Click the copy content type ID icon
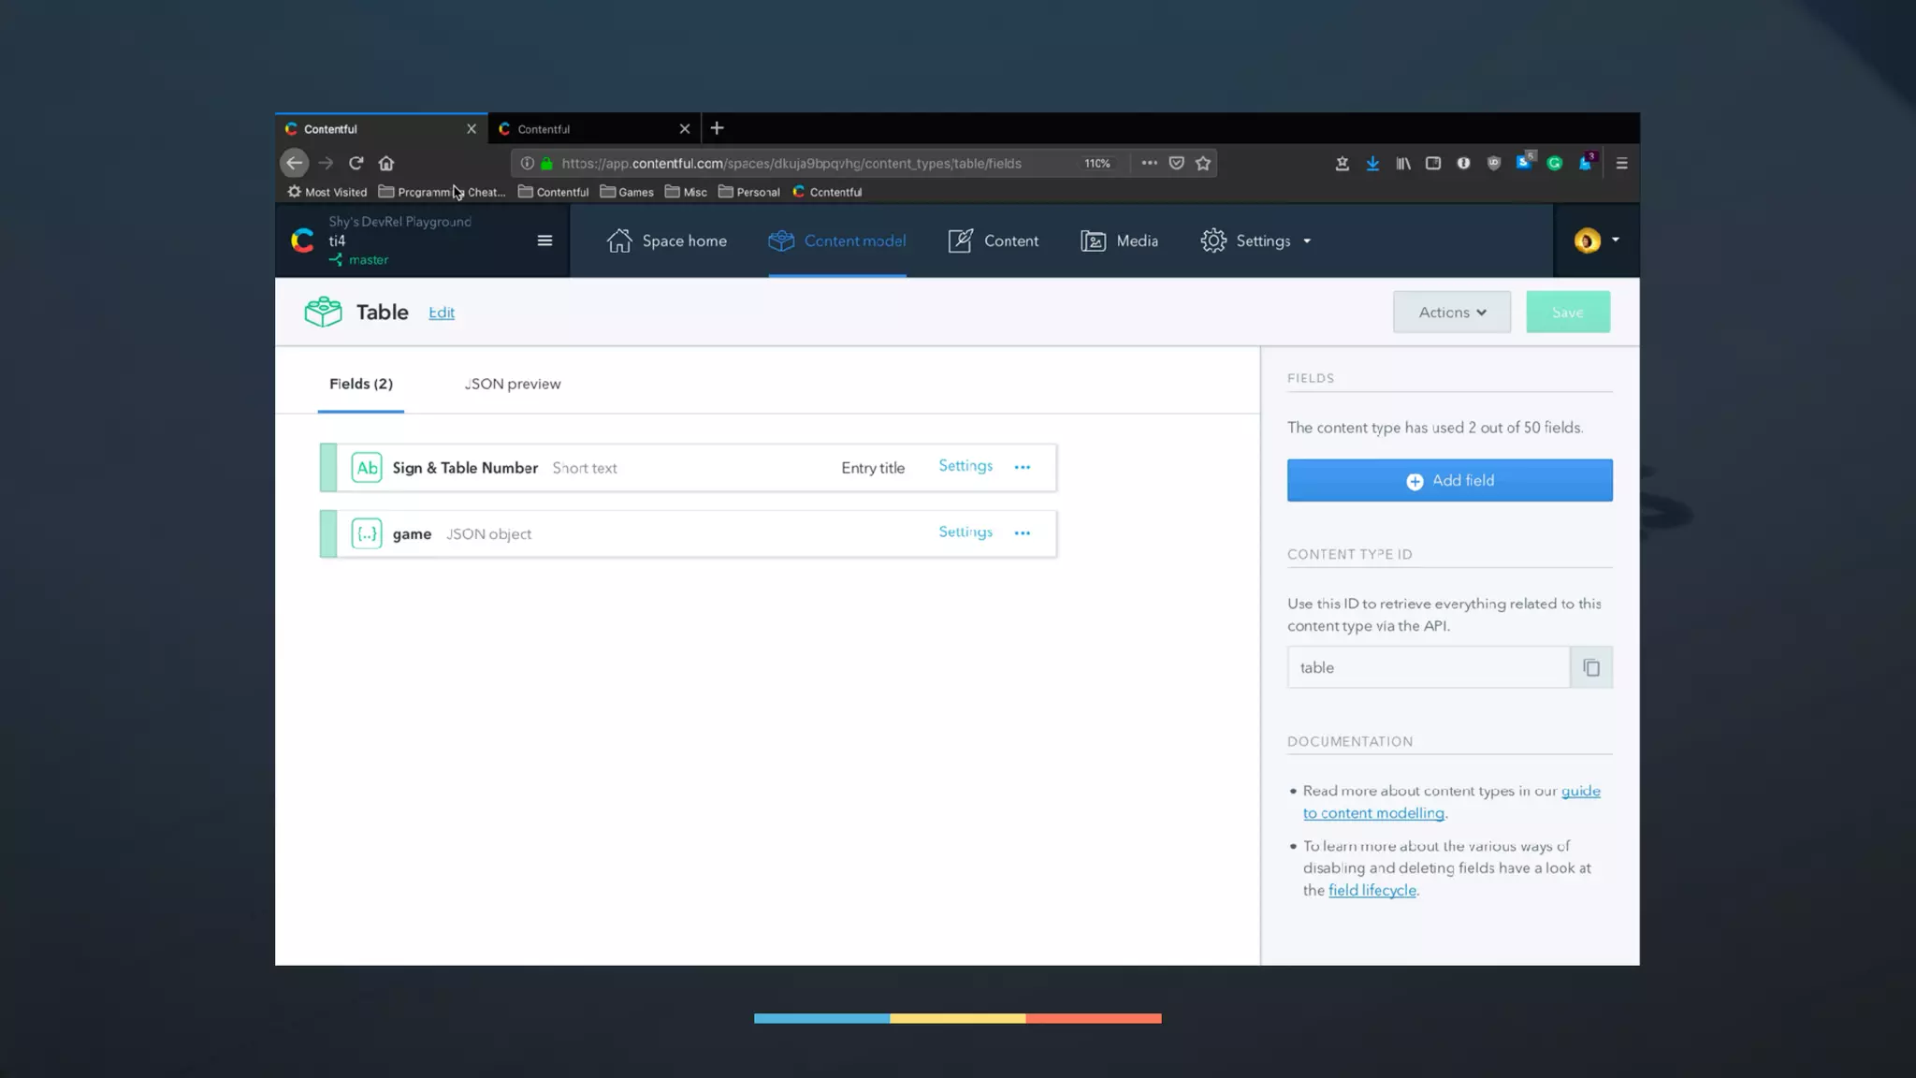This screenshot has height=1078, width=1916. 1590,667
